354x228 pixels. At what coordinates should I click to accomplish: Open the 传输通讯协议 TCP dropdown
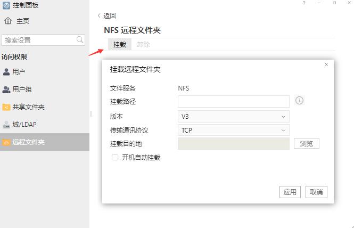[x=233, y=129]
